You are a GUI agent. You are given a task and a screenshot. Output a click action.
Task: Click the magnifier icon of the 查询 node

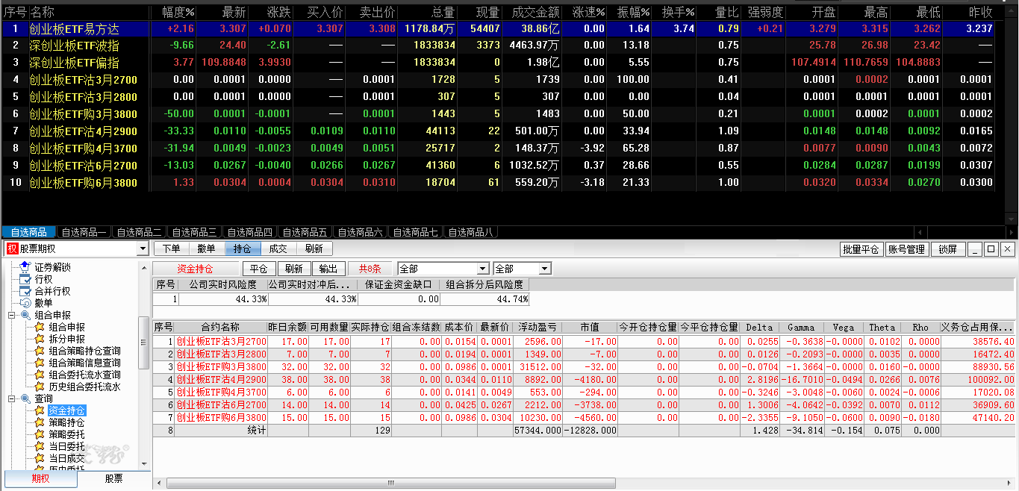tap(25, 398)
